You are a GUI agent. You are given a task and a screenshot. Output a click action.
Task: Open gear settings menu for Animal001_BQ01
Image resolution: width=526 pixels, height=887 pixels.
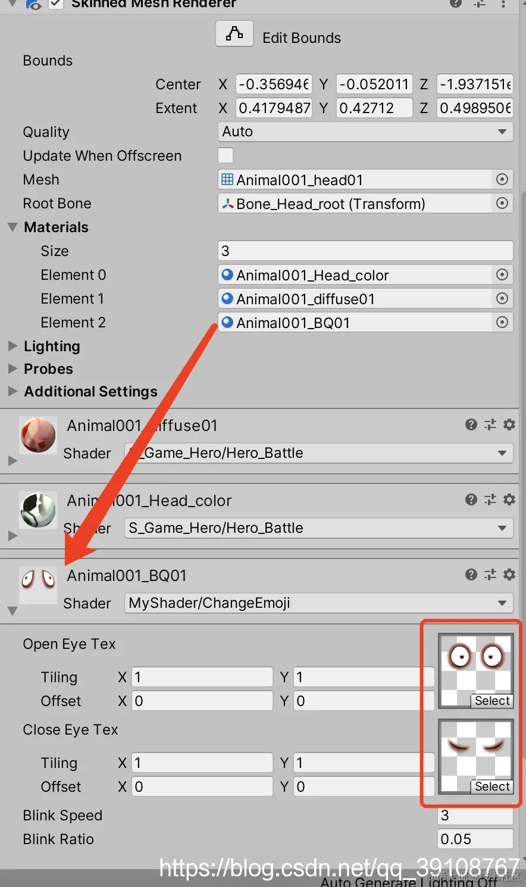[509, 574]
